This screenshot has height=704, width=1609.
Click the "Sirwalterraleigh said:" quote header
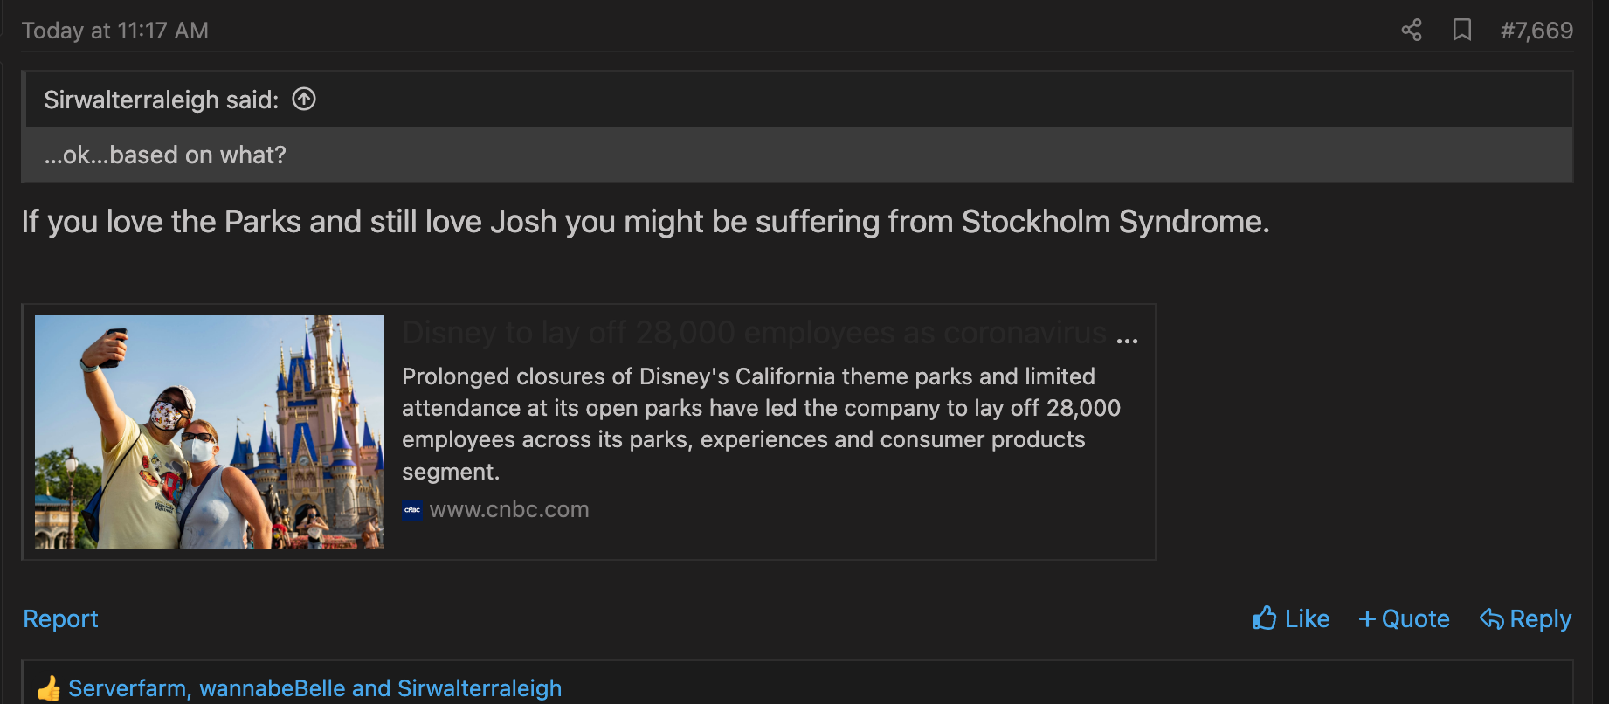(x=161, y=100)
